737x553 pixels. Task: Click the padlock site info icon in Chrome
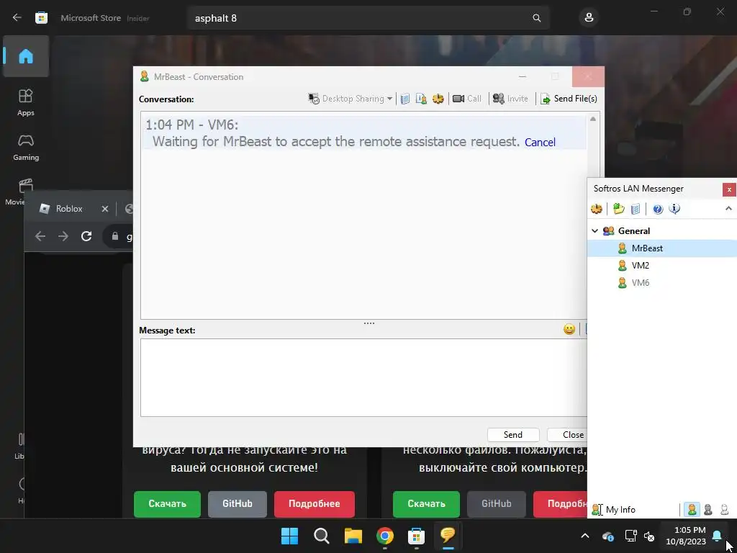[114, 236]
